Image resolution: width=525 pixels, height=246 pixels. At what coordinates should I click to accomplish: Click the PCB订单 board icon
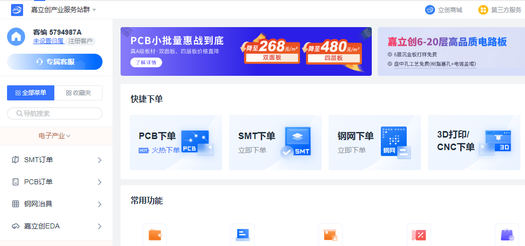16,182
